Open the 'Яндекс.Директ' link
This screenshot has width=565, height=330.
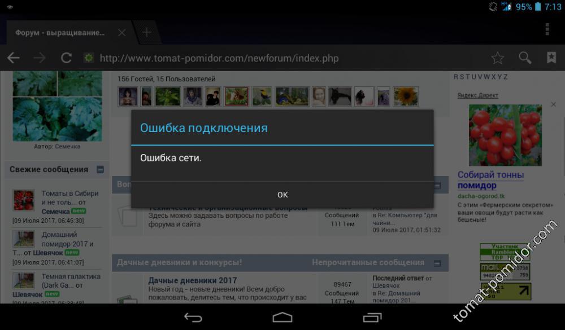(x=478, y=95)
